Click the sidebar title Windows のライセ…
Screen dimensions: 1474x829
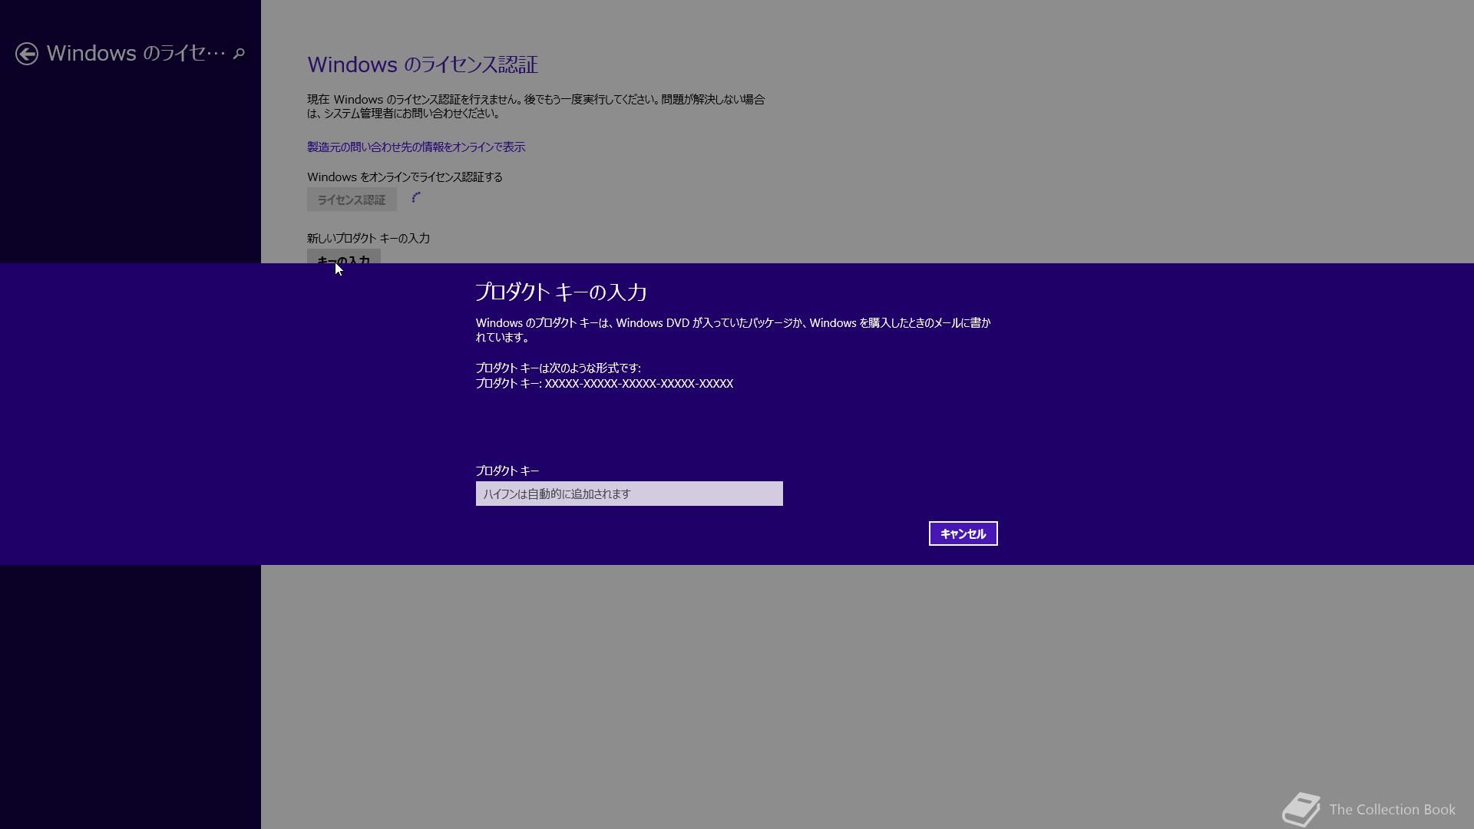click(136, 53)
